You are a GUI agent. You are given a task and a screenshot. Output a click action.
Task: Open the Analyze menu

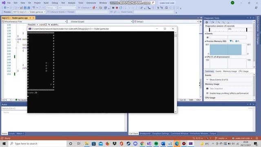(71, 3)
